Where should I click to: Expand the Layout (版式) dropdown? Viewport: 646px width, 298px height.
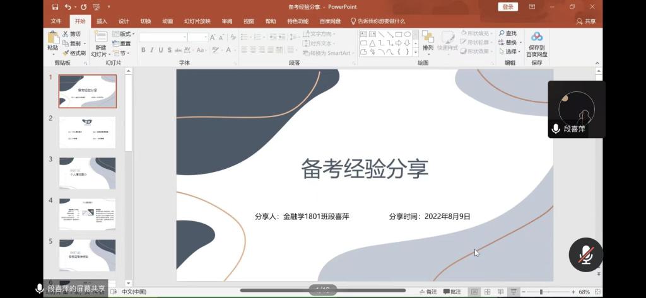[124, 34]
